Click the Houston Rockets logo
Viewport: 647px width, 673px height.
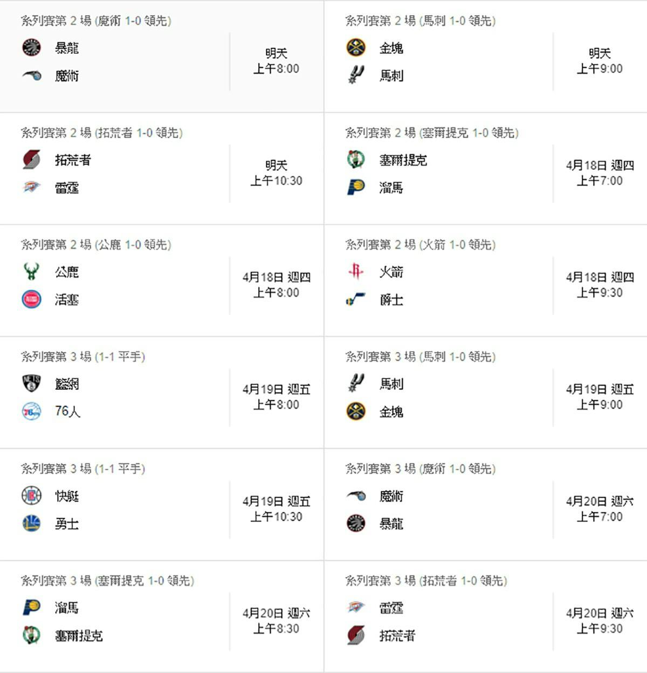[356, 271]
